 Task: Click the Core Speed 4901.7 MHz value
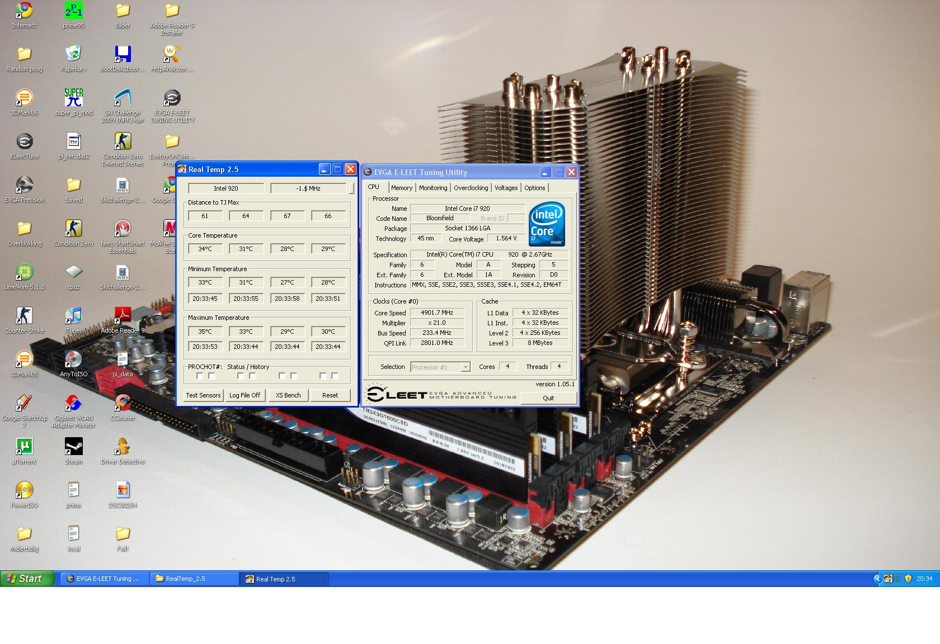438,312
